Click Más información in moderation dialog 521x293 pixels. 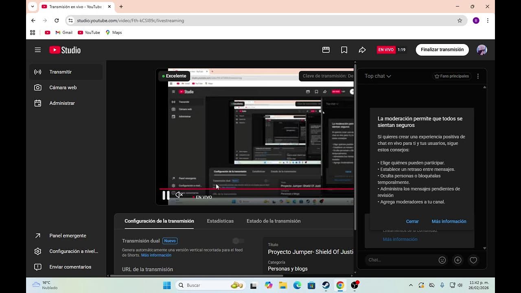coord(449,221)
